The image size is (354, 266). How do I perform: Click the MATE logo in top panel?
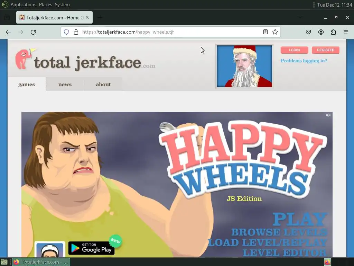coord(5,5)
